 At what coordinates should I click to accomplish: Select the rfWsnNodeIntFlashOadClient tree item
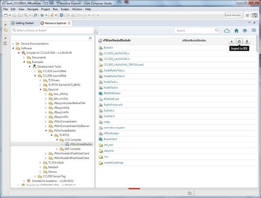[71, 158]
